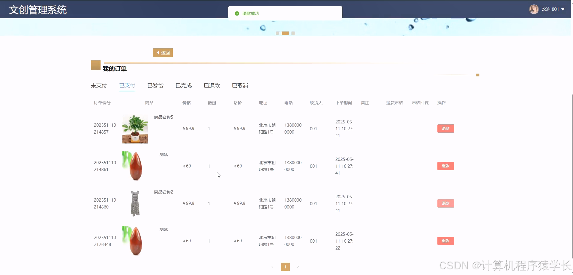
Task: Expand the 欢迎 001 dropdown arrow
Action: click(563, 9)
